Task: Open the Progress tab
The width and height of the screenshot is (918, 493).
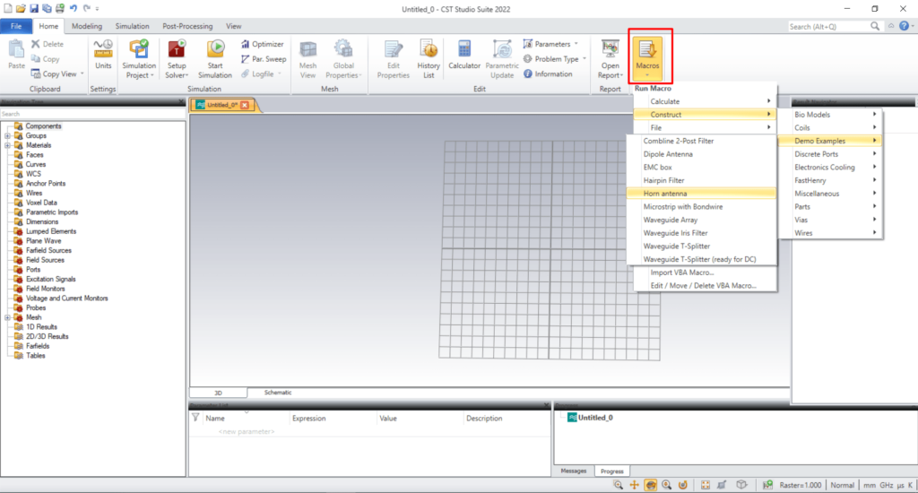Action: tap(611, 471)
